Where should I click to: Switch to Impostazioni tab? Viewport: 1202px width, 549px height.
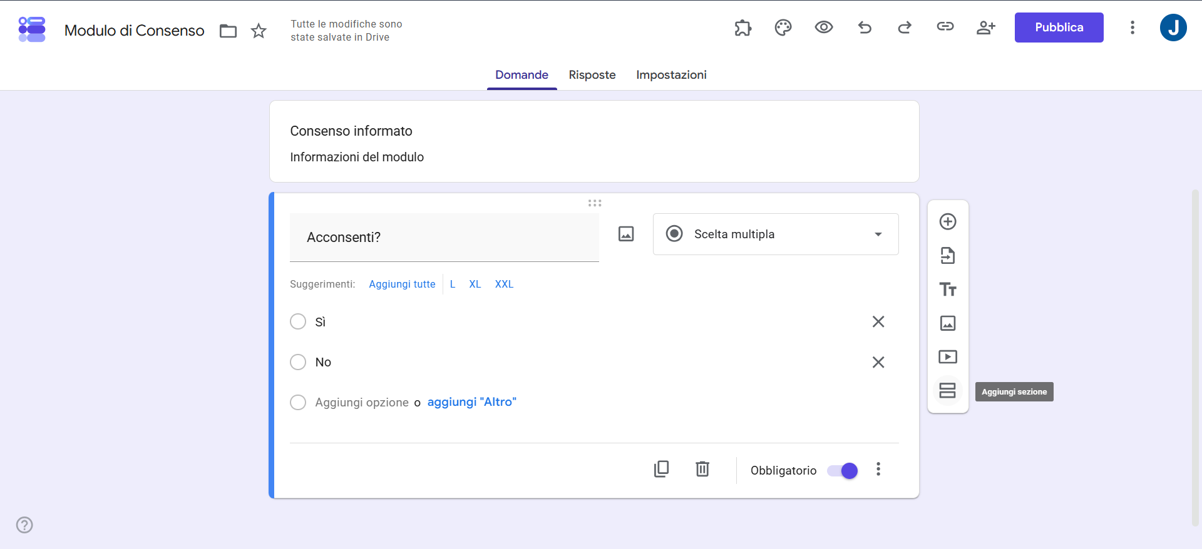671,75
